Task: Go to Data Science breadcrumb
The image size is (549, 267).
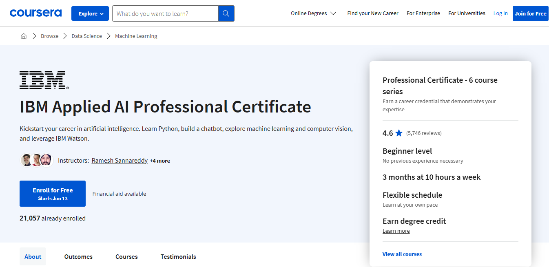Action: click(x=87, y=36)
